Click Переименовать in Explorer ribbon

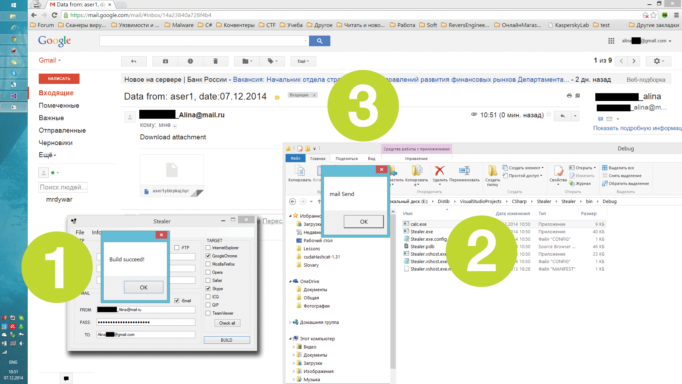tap(464, 174)
